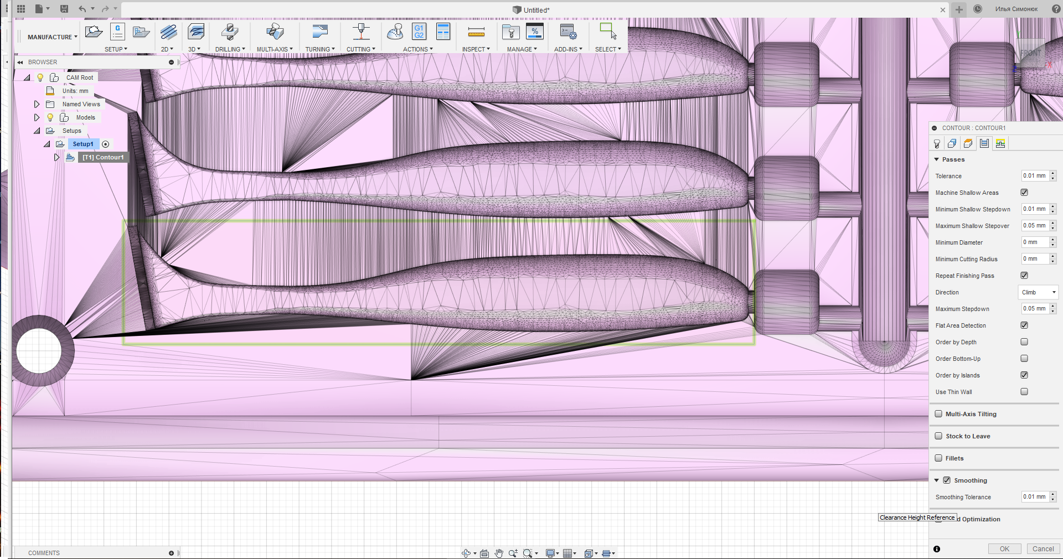The image size is (1063, 559).
Task: Open the MANUFACTURE workspace dropdown
Action: 53,37
